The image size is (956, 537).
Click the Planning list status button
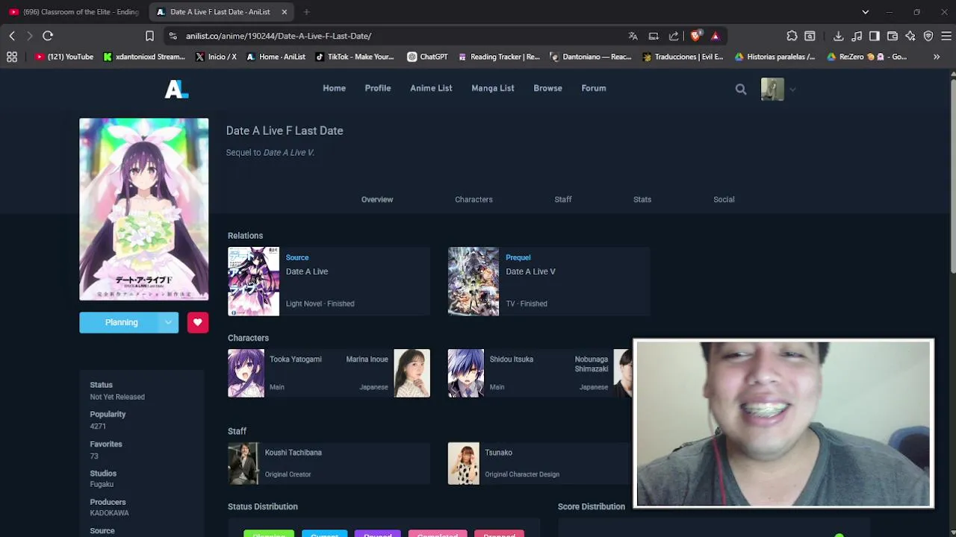click(121, 322)
